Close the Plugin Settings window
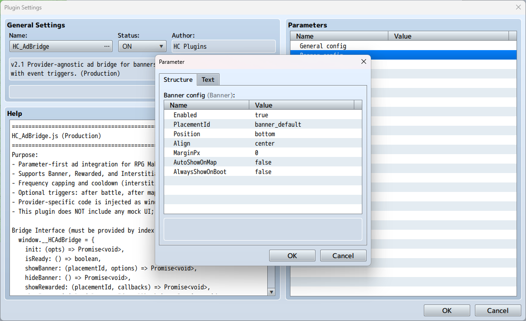 coord(518,7)
